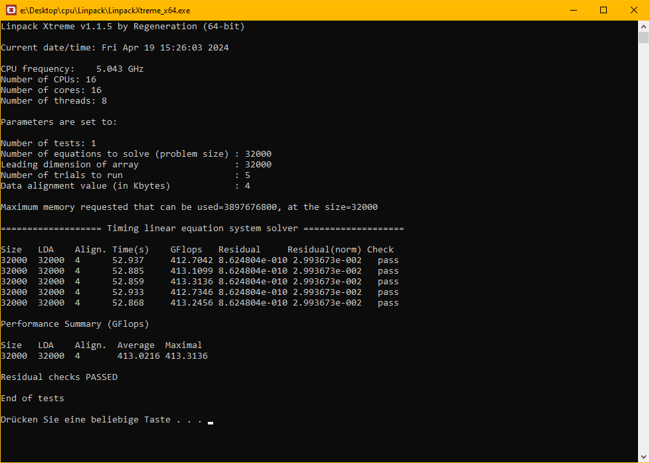
Task: Click the 'Number of threads: 8' line
Action: click(54, 101)
